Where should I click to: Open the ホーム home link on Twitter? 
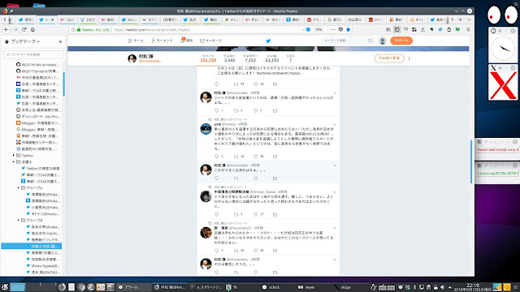pyautogui.click(x=136, y=41)
